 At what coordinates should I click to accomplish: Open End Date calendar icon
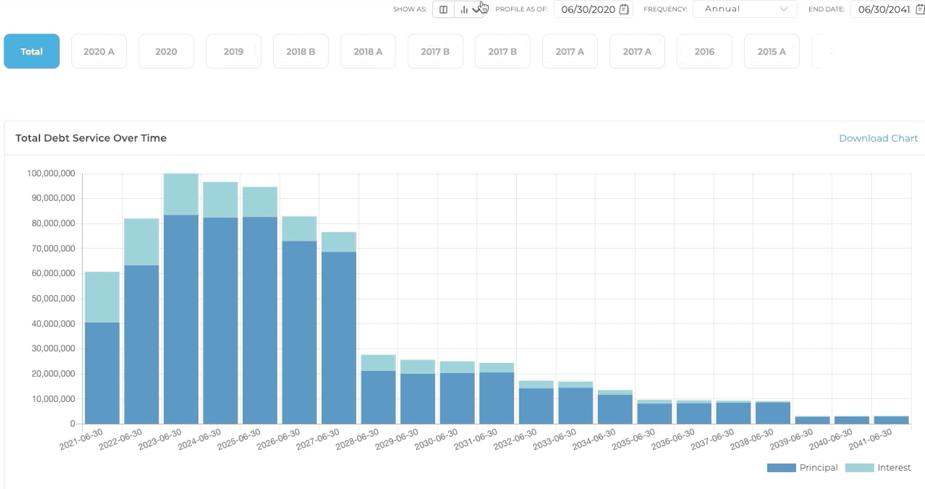920,9
